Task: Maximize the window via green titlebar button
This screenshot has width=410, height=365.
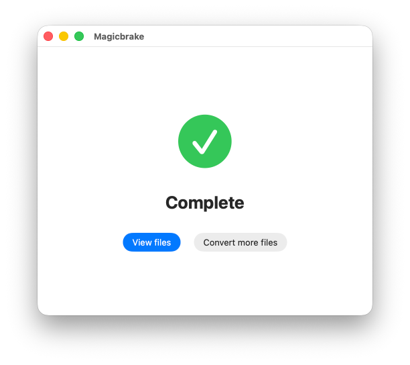Action: [79, 36]
